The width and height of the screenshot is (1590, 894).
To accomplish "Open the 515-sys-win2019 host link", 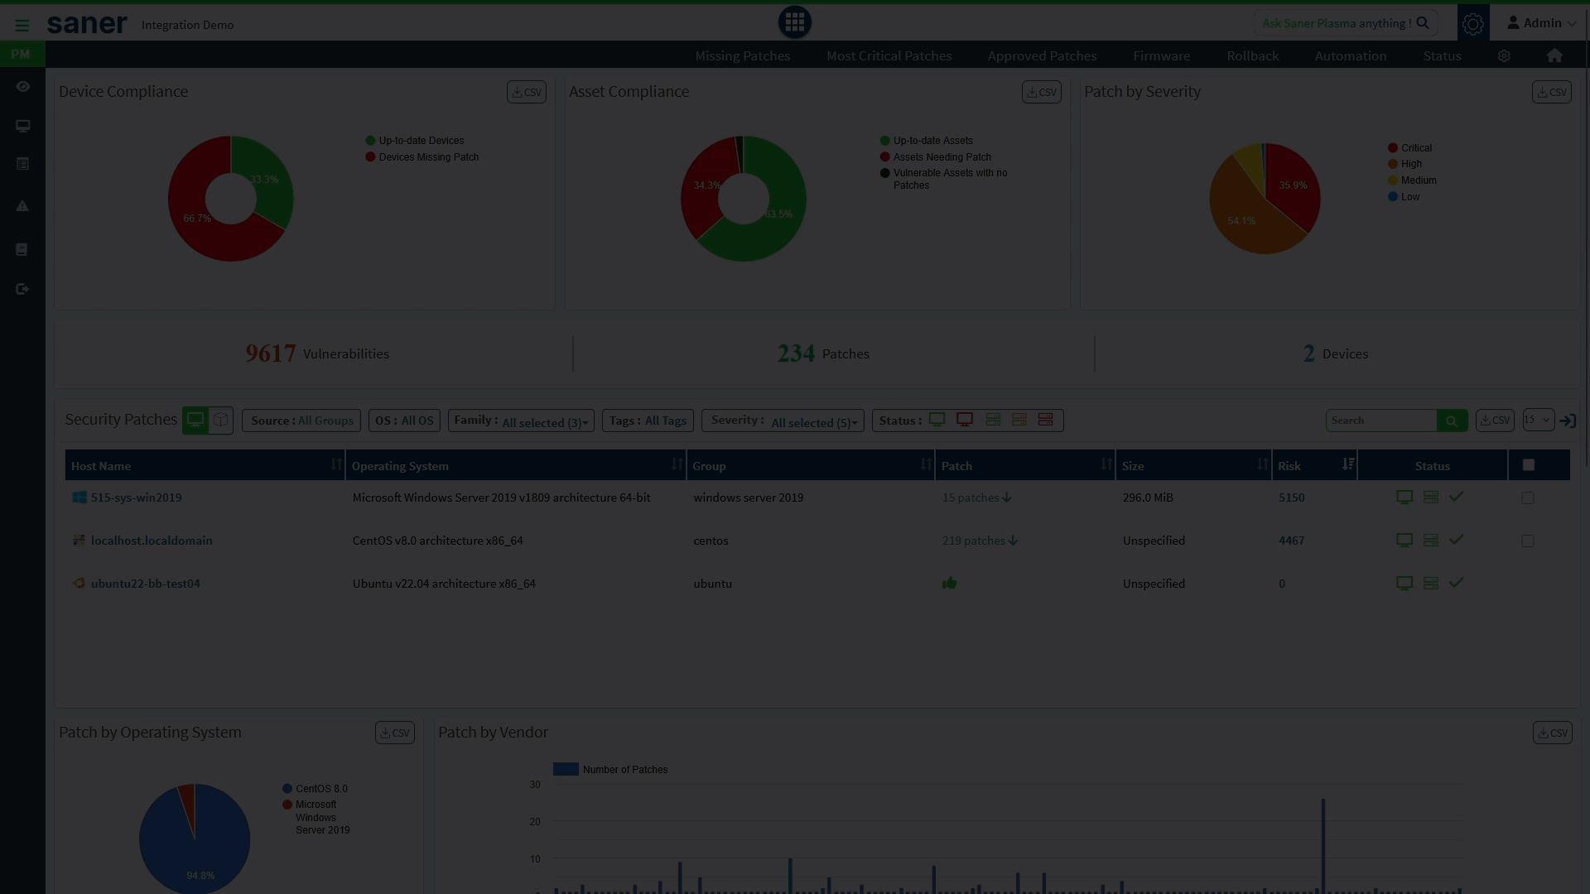I will (136, 497).
